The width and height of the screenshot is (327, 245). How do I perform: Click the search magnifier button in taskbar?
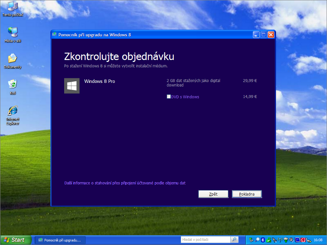(234, 240)
